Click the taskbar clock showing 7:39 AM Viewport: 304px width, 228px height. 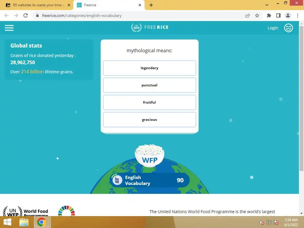(291, 222)
